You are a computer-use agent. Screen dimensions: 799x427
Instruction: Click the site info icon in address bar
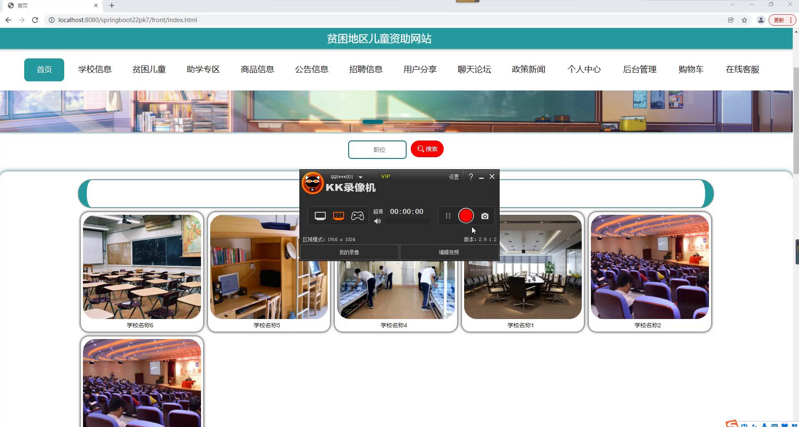pyautogui.click(x=51, y=20)
